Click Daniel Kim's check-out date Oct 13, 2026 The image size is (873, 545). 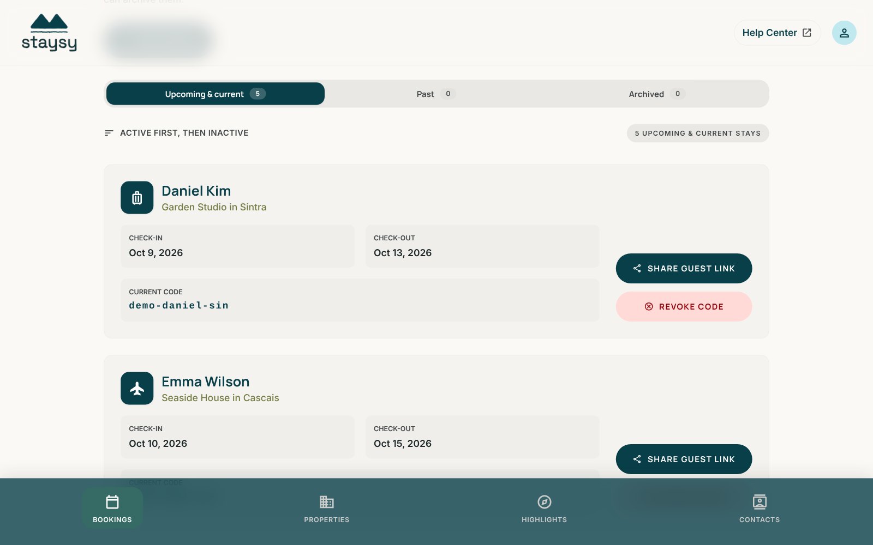[403, 253]
